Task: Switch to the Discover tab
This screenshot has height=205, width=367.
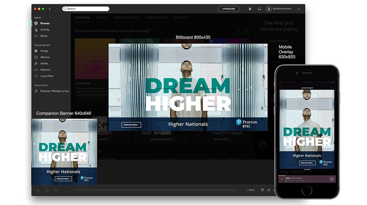Action: 181,18
